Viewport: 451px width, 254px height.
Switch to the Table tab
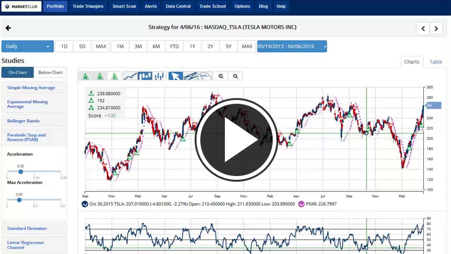click(435, 62)
